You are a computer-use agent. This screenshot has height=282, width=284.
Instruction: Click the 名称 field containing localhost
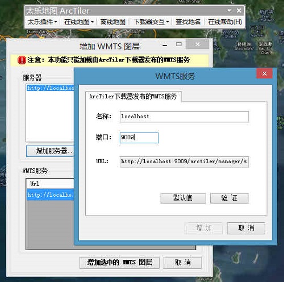184,117
